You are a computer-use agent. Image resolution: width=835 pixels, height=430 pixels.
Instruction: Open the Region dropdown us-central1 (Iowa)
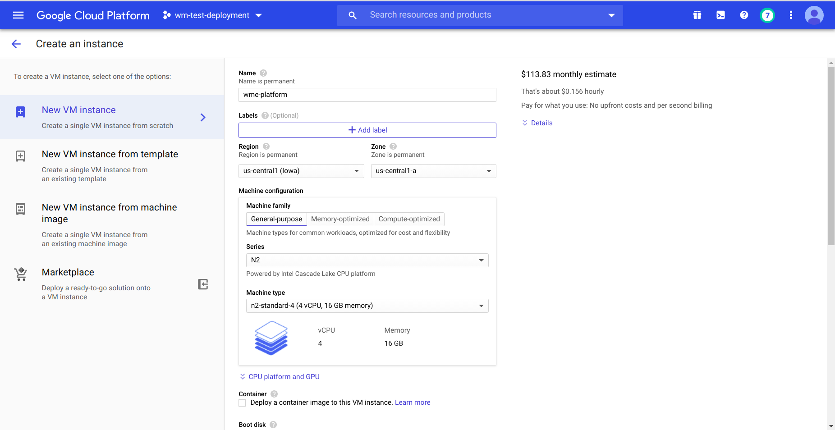pyautogui.click(x=301, y=171)
